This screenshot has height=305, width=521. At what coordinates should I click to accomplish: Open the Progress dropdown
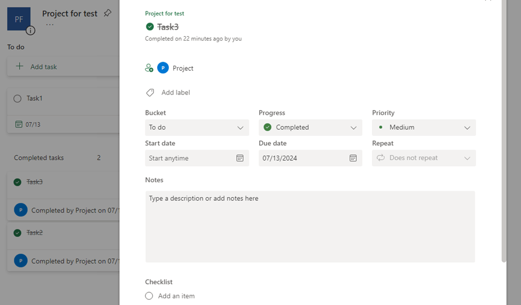coord(310,128)
